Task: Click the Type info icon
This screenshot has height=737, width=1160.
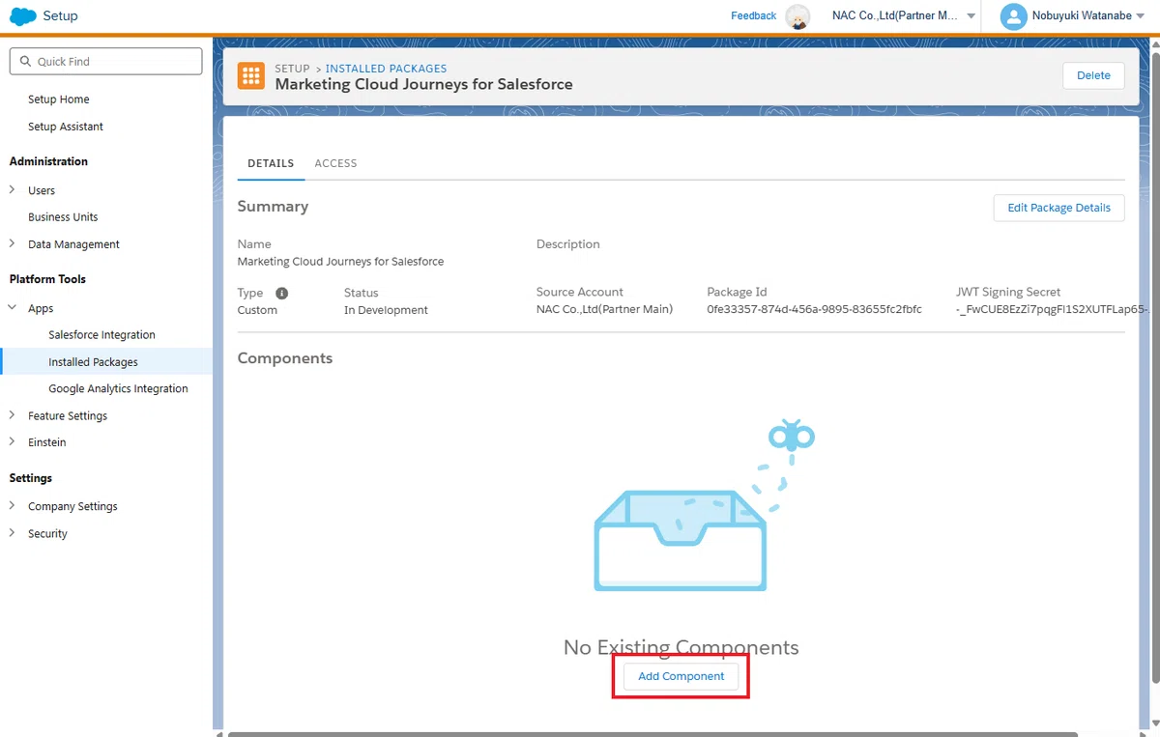Action: pos(282,293)
